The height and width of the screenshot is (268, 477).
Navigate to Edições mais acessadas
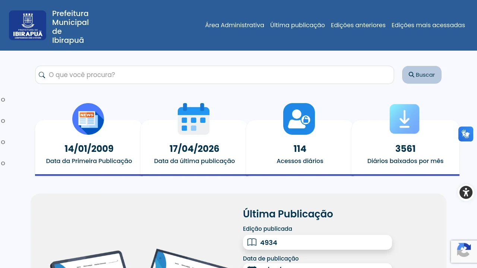tap(428, 25)
